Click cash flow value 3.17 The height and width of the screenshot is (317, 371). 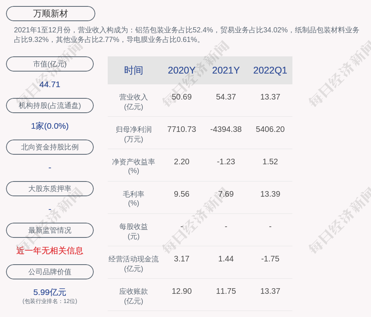point(182,259)
